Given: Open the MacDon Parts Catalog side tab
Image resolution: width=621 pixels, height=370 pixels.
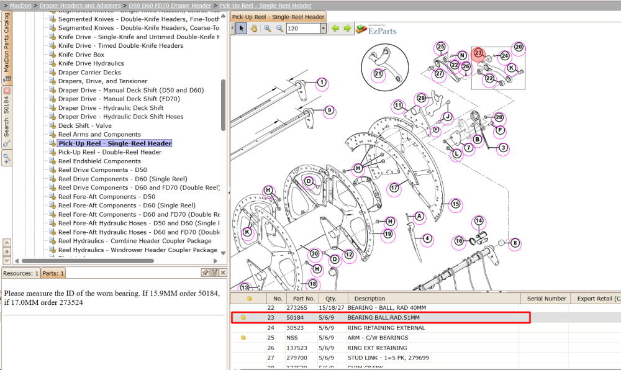Looking at the screenshot, I should (x=7, y=47).
